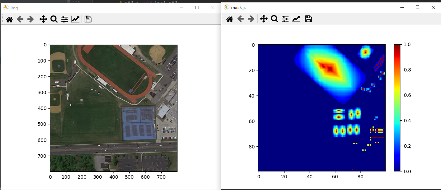
Task: Click the jet colorbar beside the heatmap
Action: pos(397,108)
